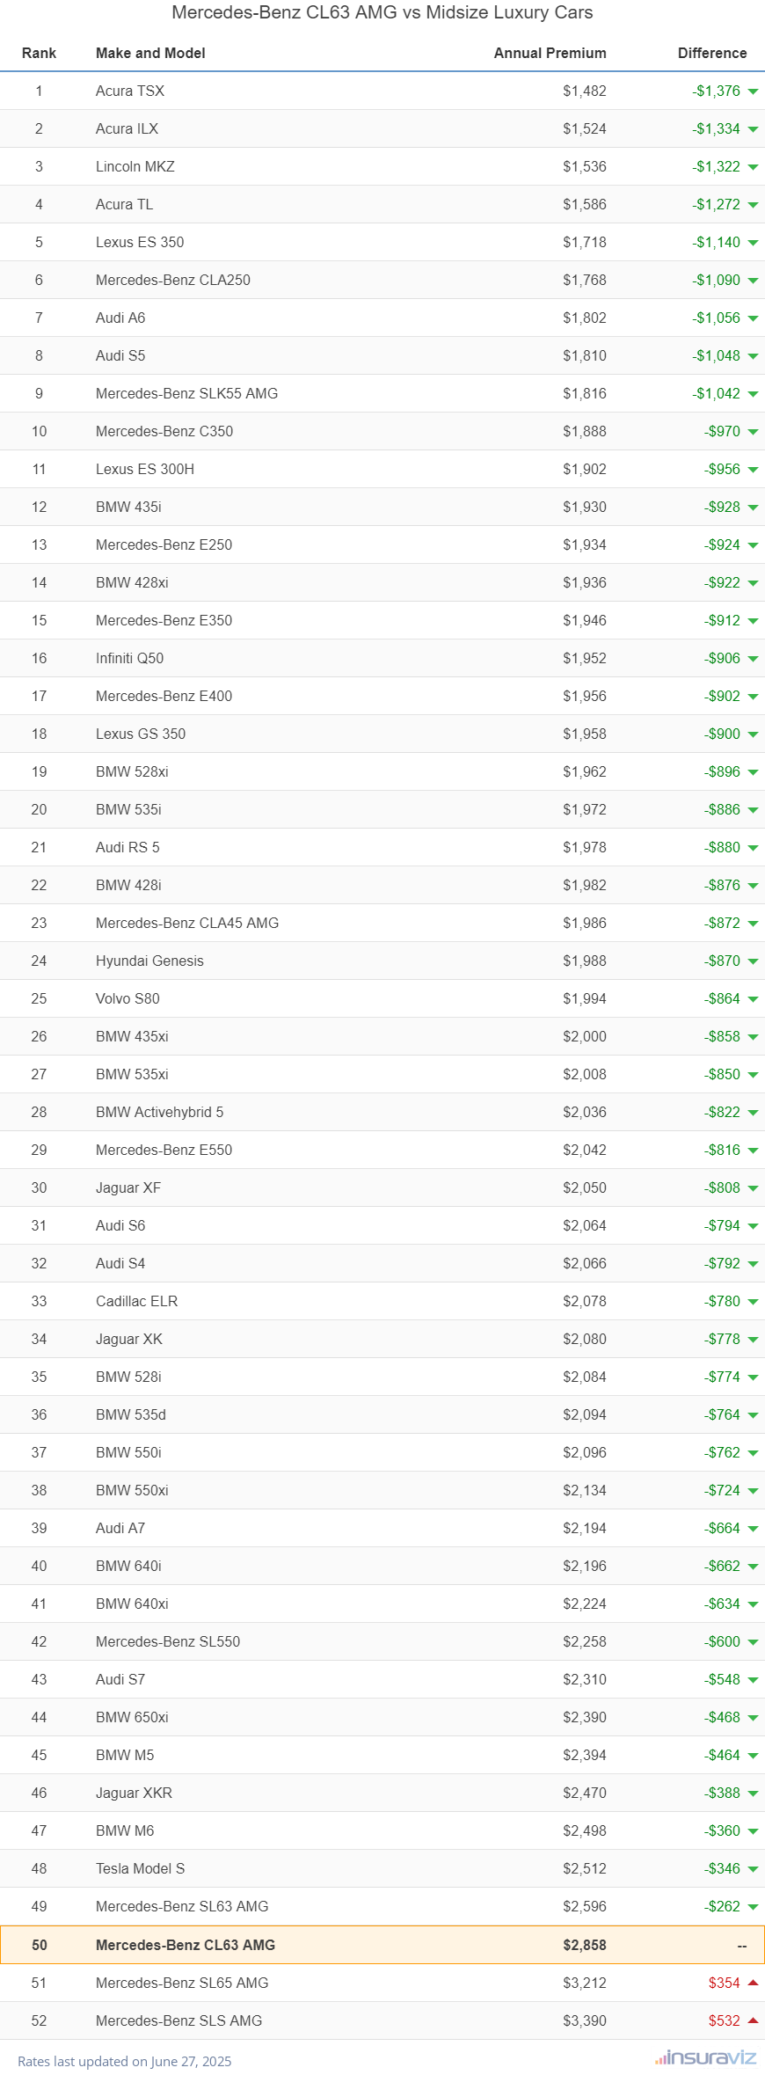Click red up arrow next to $354

753,1983
